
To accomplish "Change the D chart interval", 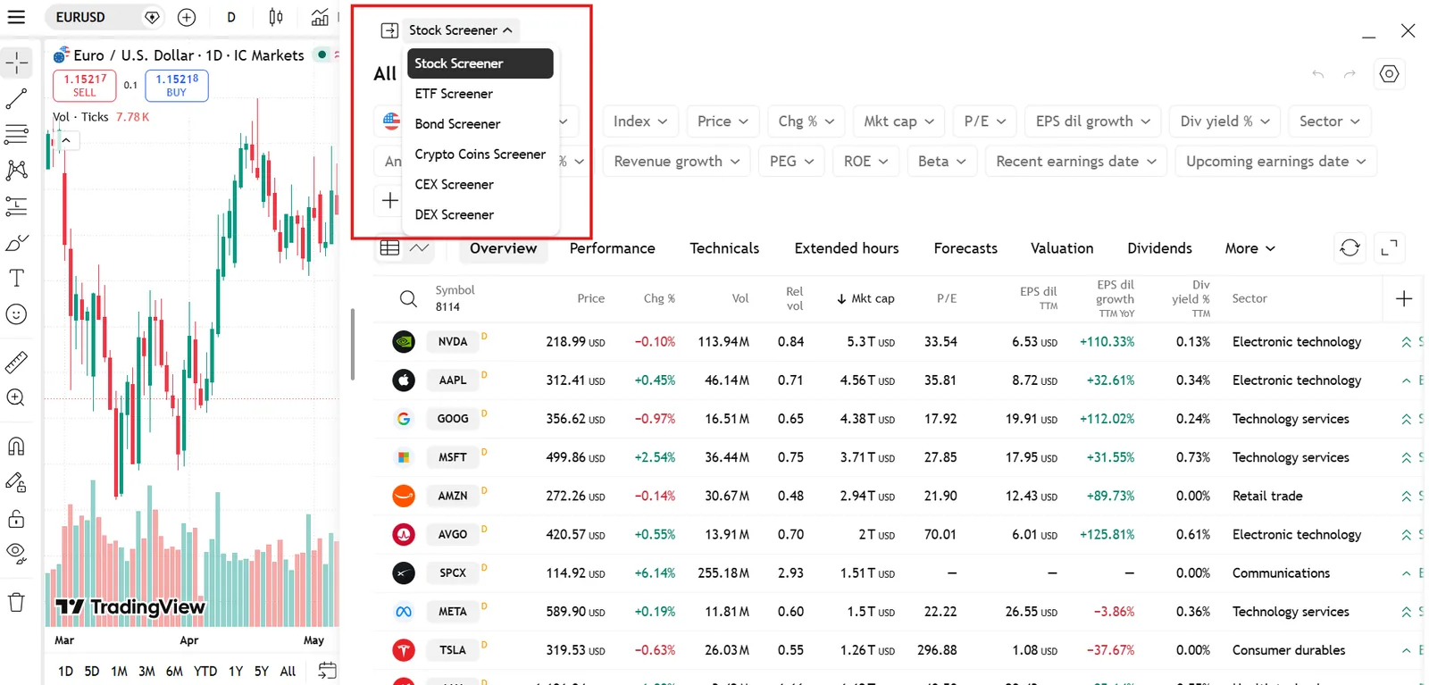I will (231, 17).
